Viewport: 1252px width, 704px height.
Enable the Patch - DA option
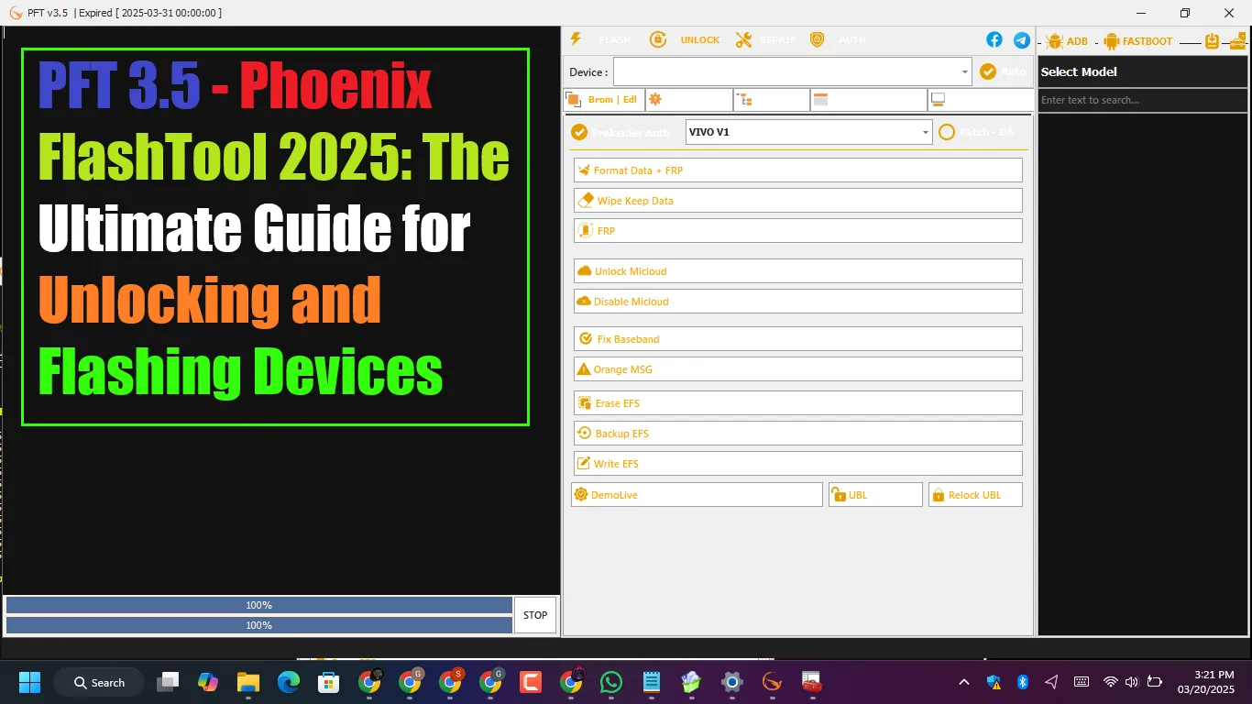tap(976, 132)
